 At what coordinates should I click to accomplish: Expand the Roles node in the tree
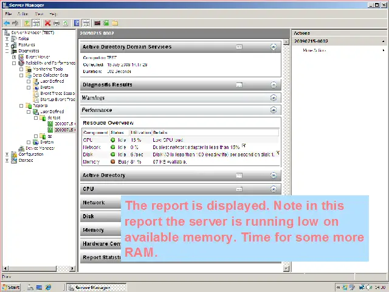(7, 39)
